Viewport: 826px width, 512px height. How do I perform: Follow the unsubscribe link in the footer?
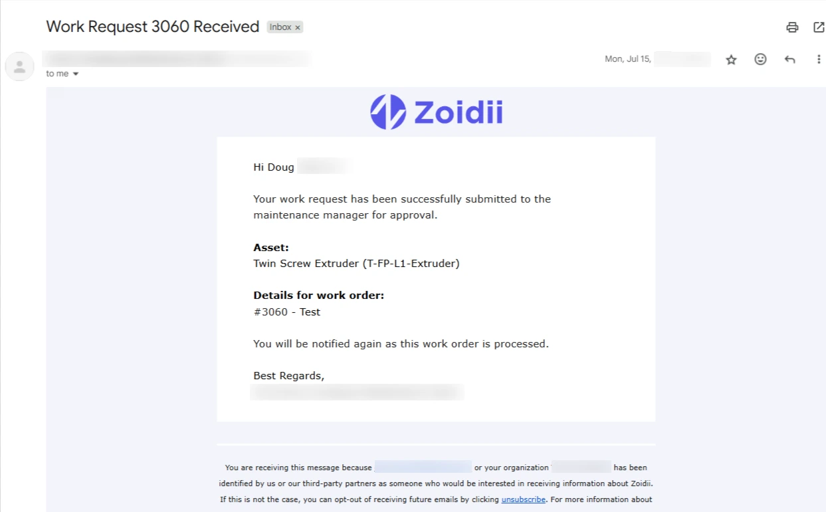[524, 499]
